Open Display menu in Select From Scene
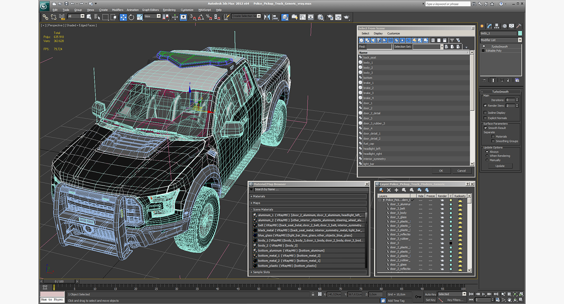Screen dimensions: 564x304 point(378,33)
